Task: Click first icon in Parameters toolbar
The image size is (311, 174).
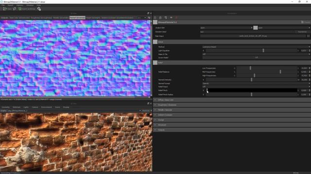Action: tap(155, 17)
